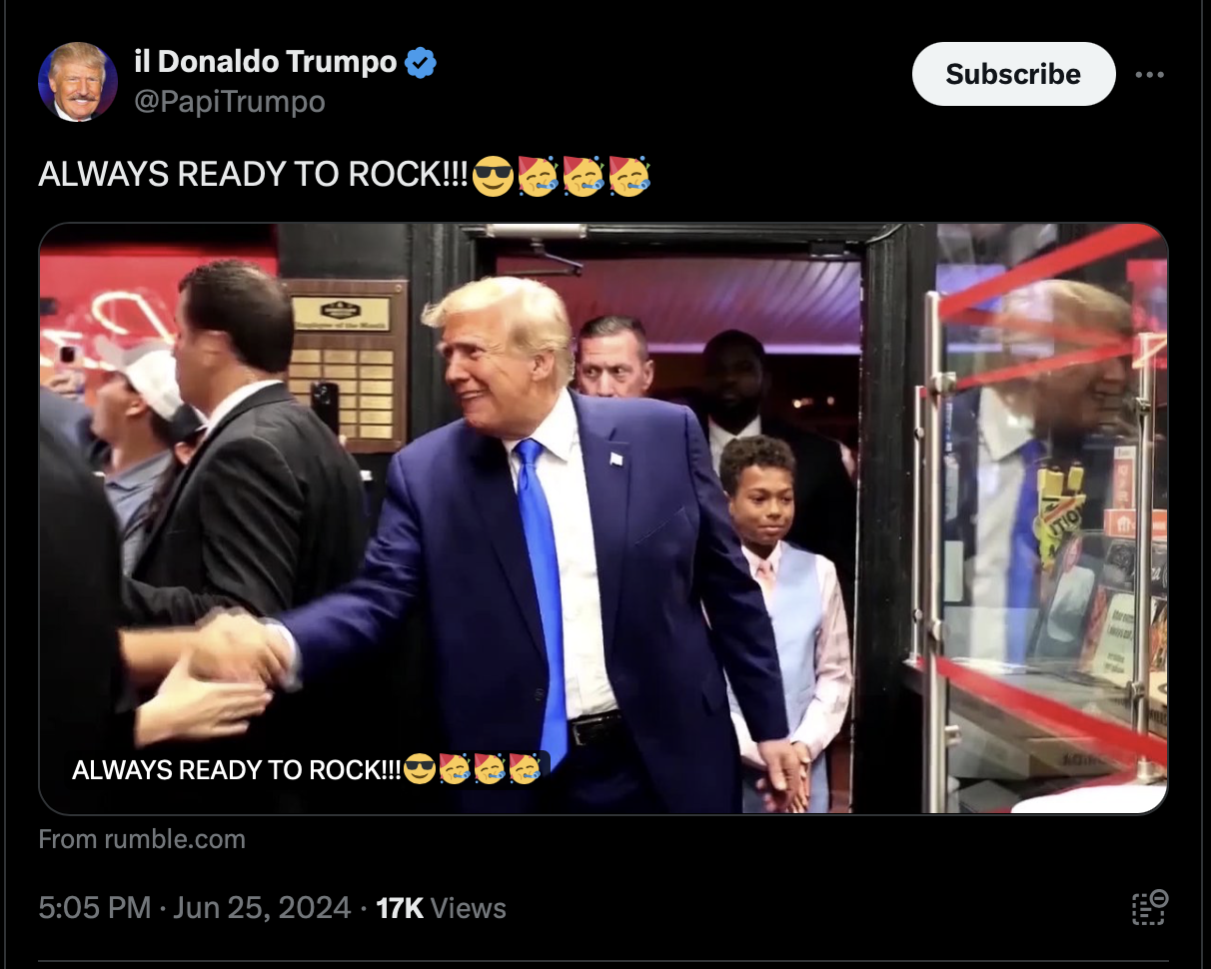Open the il Donaldo Trumpo display name link

coord(265,62)
